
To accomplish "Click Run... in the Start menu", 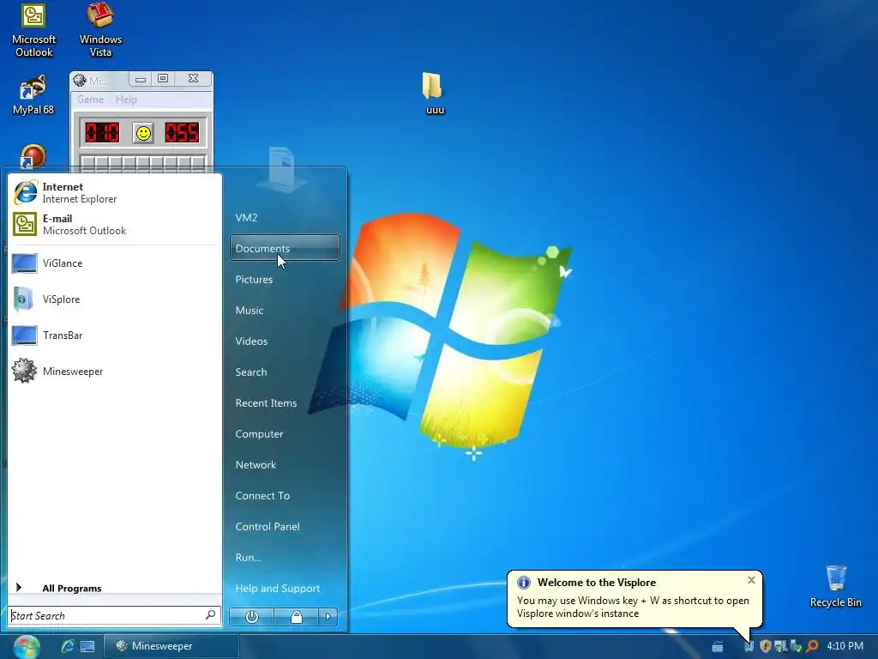I will [x=285, y=557].
